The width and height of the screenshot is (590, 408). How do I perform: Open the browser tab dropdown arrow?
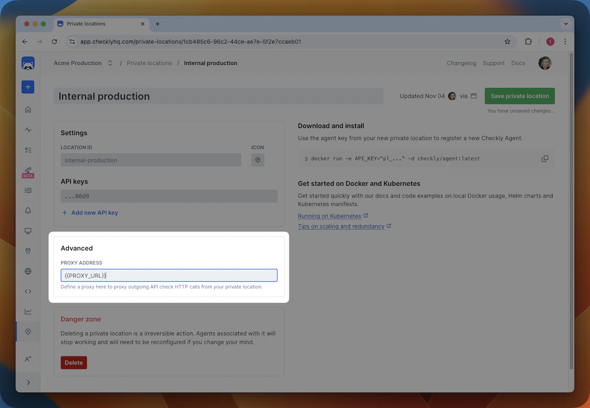tap(566, 24)
